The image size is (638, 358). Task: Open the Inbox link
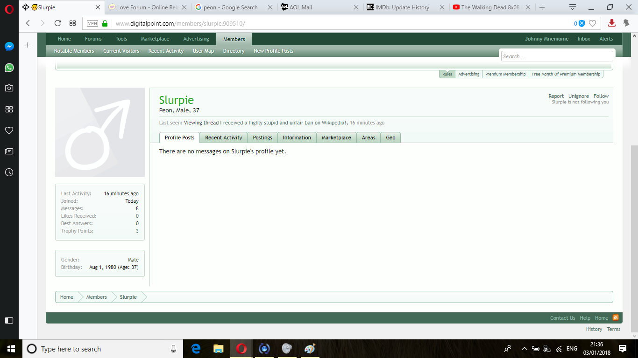pos(584,39)
